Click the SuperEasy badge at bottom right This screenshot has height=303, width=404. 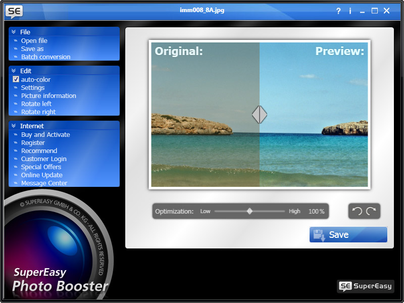click(x=365, y=286)
